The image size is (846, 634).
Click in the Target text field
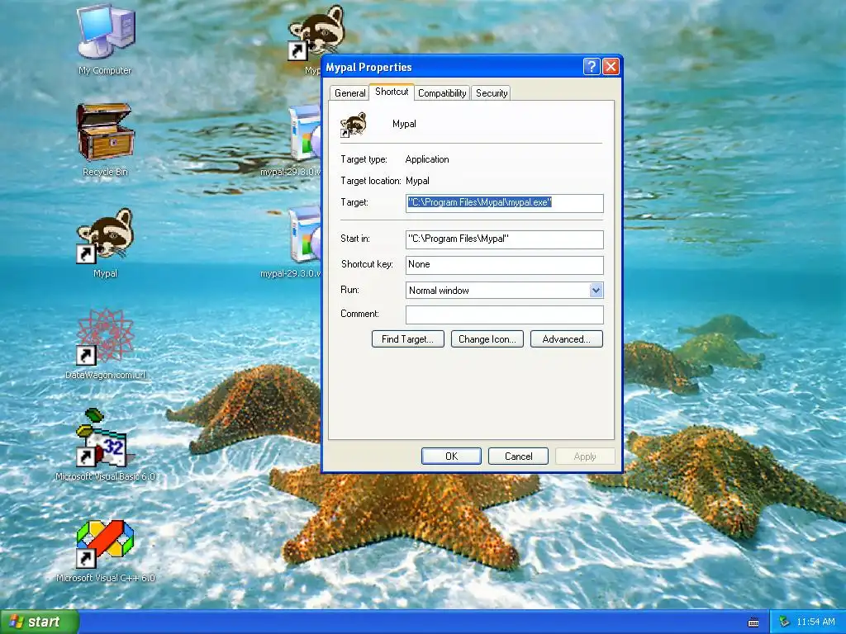tap(505, 203)
